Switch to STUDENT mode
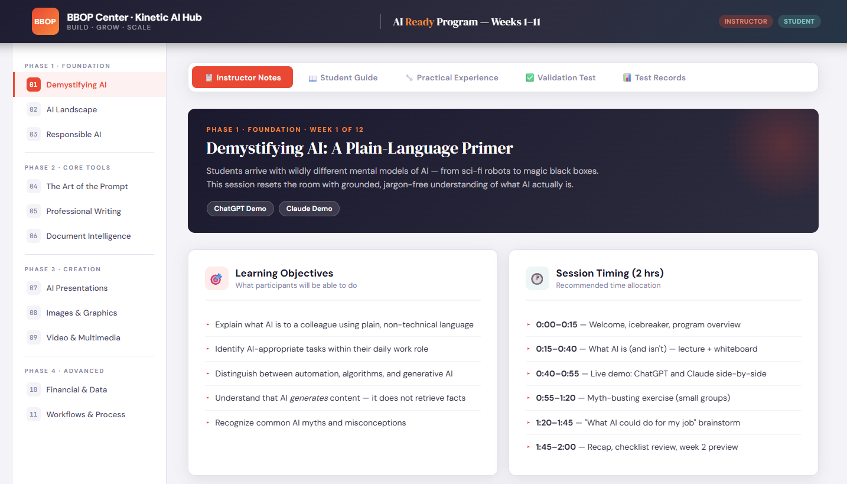 point(799,21)
